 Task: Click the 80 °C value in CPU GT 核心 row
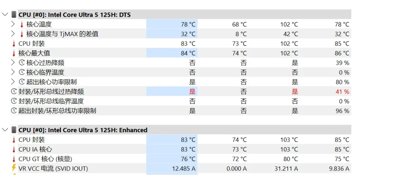click(291, 159)
